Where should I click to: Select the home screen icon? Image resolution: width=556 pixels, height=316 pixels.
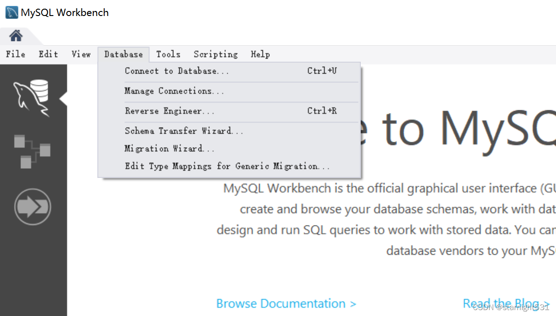tap(15, 35)
